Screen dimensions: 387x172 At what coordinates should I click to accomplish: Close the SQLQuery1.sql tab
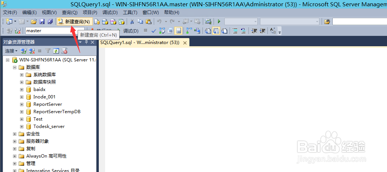[x=185, y=43]
